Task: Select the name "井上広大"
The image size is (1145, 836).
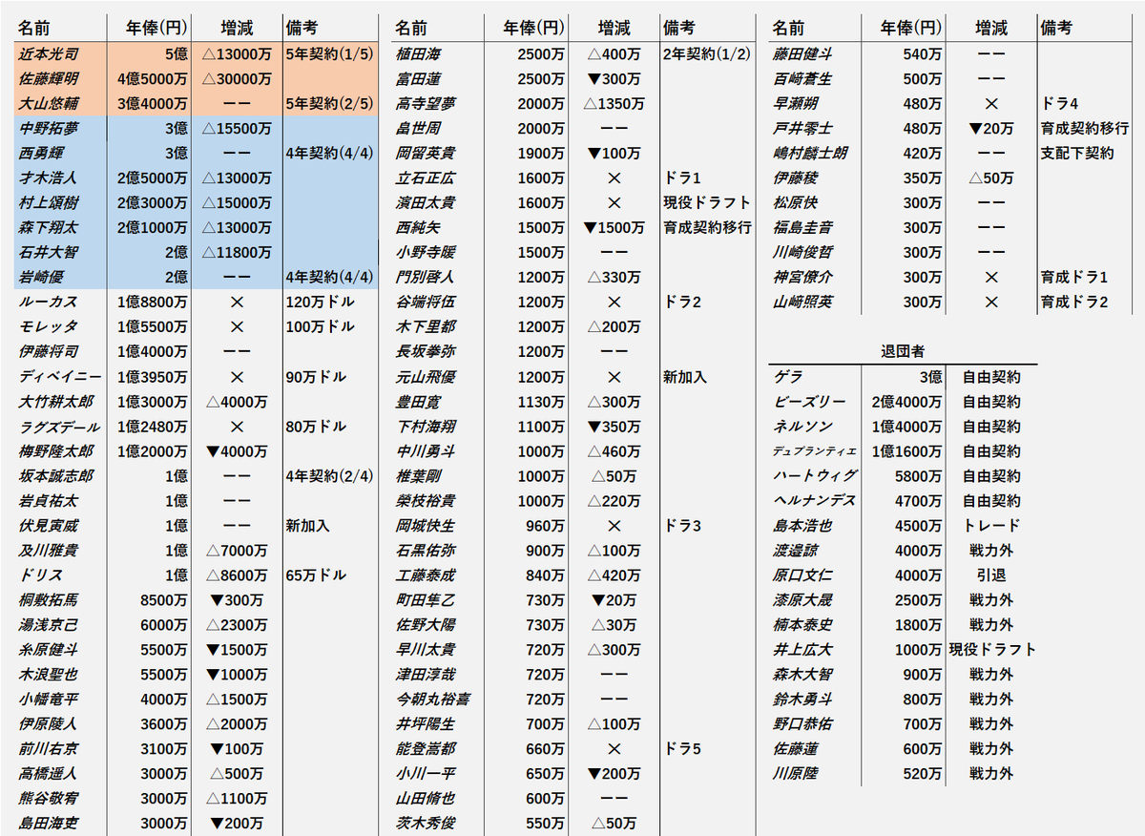Action: [x=803, y=650]
